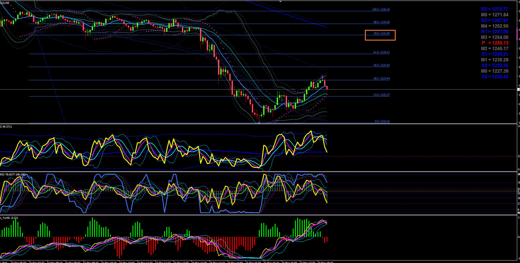The height and width of the screenshot is (263, 520).
Task: Click the 40.3711 indicator value label
Action: tap(6, 127)
